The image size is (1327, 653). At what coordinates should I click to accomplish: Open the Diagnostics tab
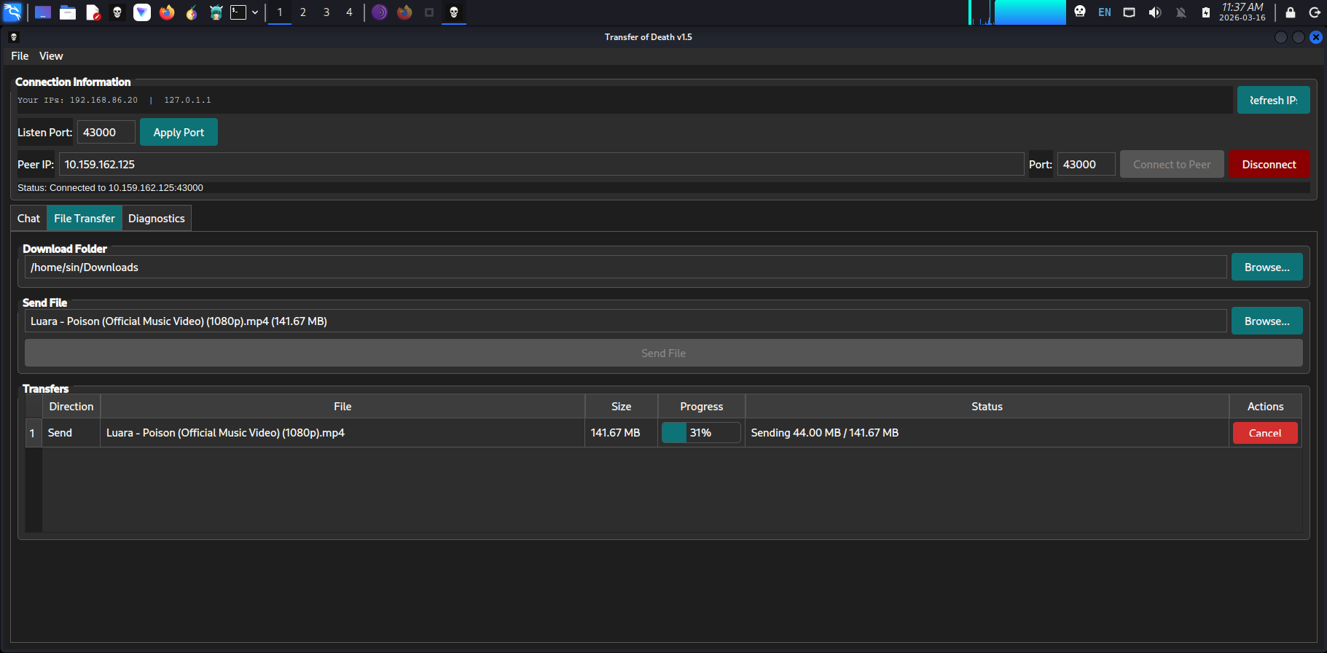(157, 218)
